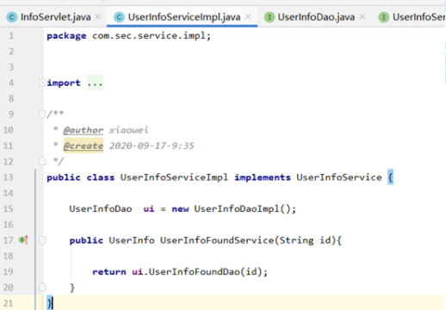Click the UserInfo return type on line 17
The image size is (446, 310).
(132, 240)
